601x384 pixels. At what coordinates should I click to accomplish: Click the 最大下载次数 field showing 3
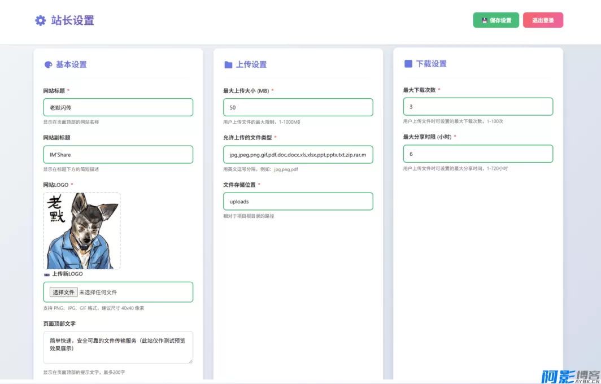(x=478, y=106)
